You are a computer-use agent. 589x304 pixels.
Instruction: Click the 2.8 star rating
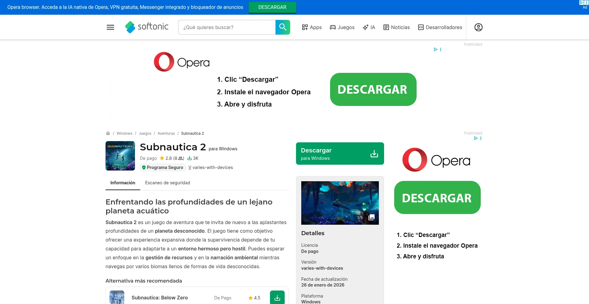click(172, 158)
